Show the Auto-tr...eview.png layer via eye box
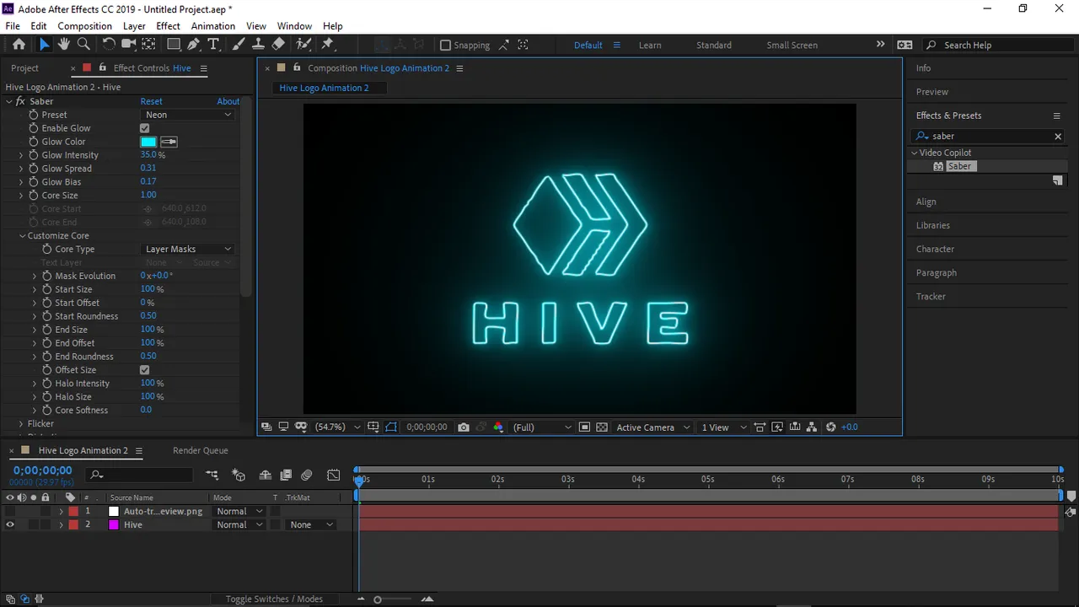The image size is (1079, 607). pyautogui.click(x=10, y=511)
